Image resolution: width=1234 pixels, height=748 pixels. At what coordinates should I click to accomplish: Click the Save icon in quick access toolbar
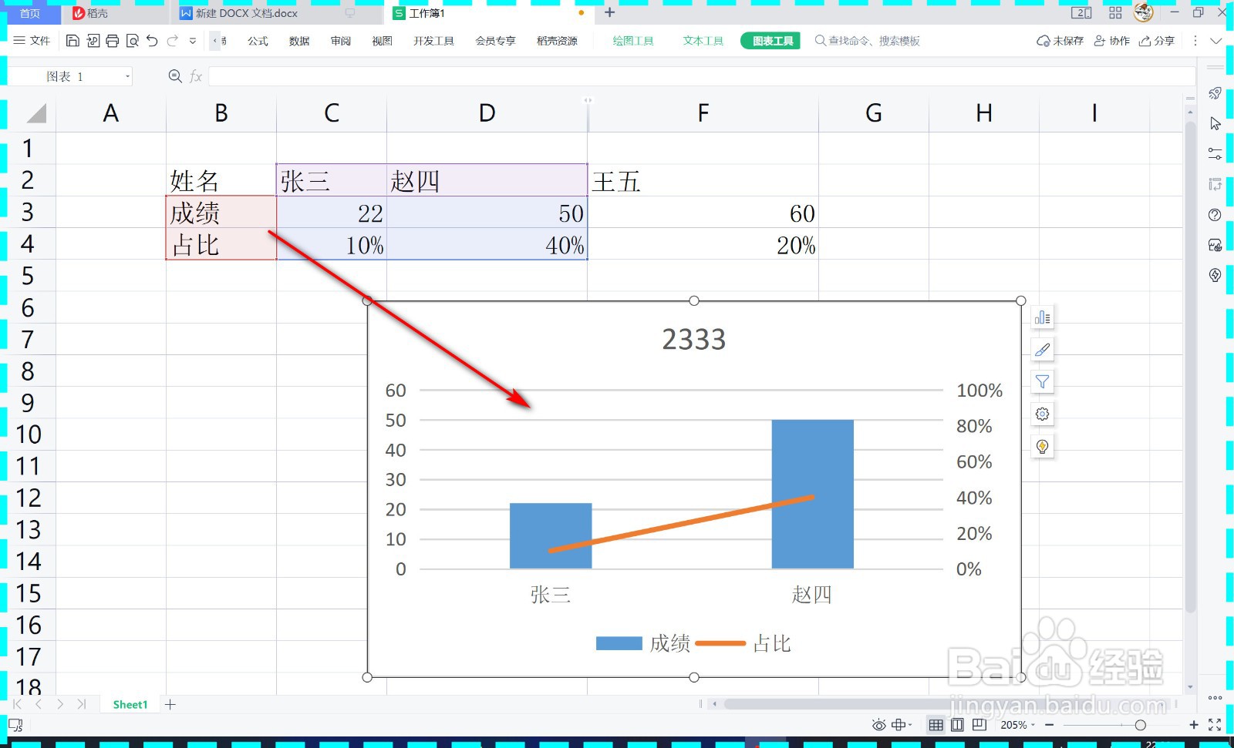click(72, 41)
